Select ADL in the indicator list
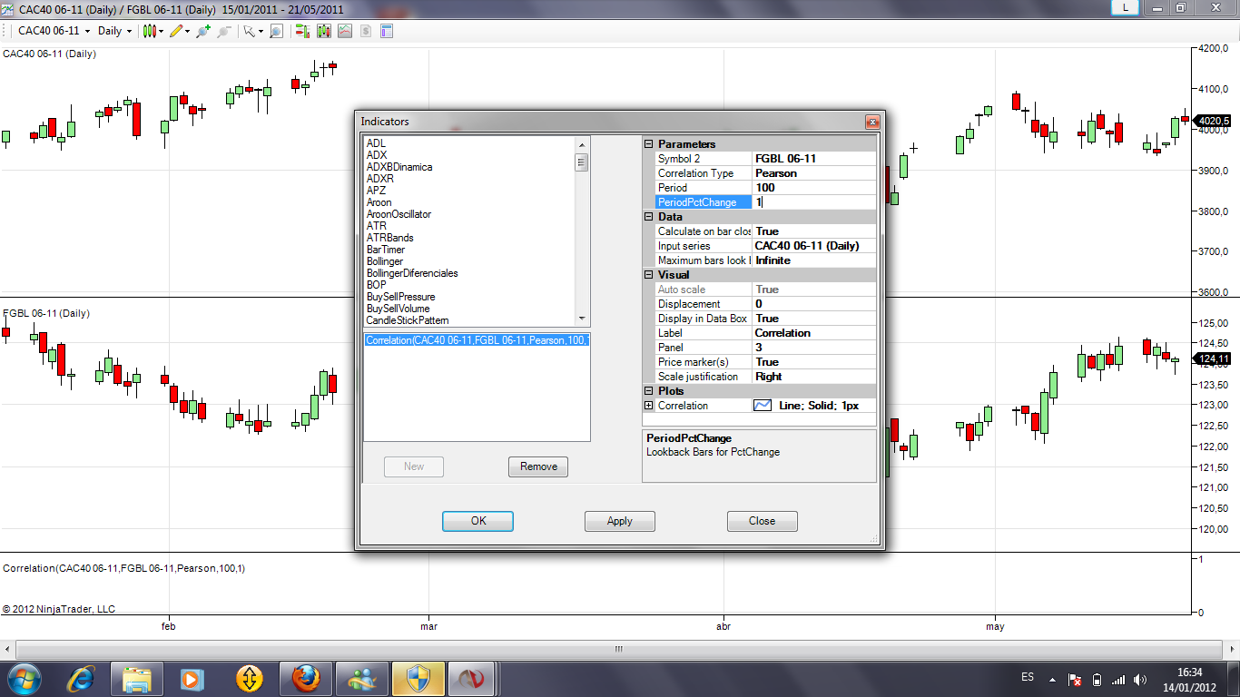Image resolution: width=1240 pixels, height=697 pixels. pyautogui.click(x=376, y=143)
